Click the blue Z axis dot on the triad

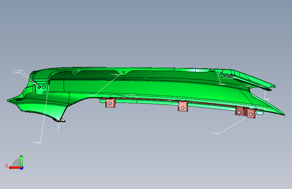point(22,168)
